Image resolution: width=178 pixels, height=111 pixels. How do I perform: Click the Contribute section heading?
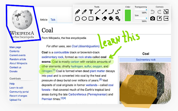click(x=15, y=79)
